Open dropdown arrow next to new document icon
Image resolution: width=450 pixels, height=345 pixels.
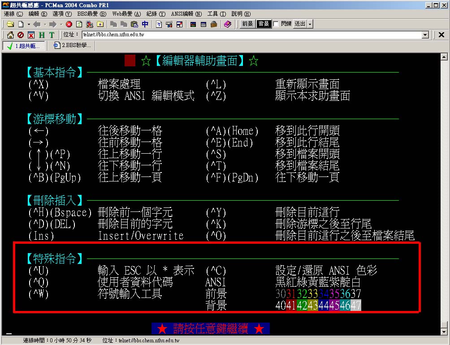pyautogui.click(x=29, y=24)
